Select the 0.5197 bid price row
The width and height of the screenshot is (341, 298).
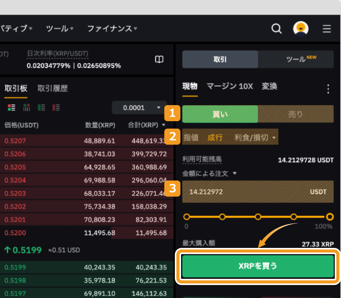[86, 293]
